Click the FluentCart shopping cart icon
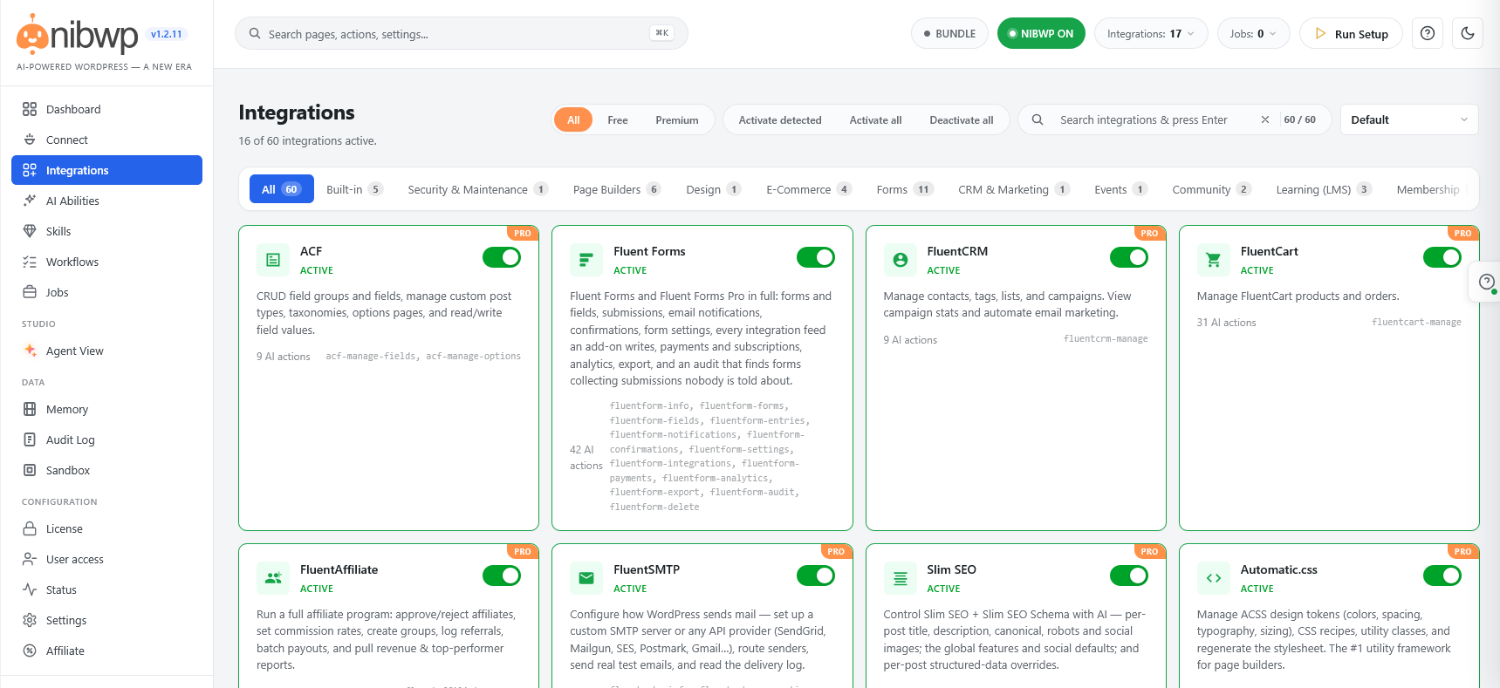 click(1214, 260)
